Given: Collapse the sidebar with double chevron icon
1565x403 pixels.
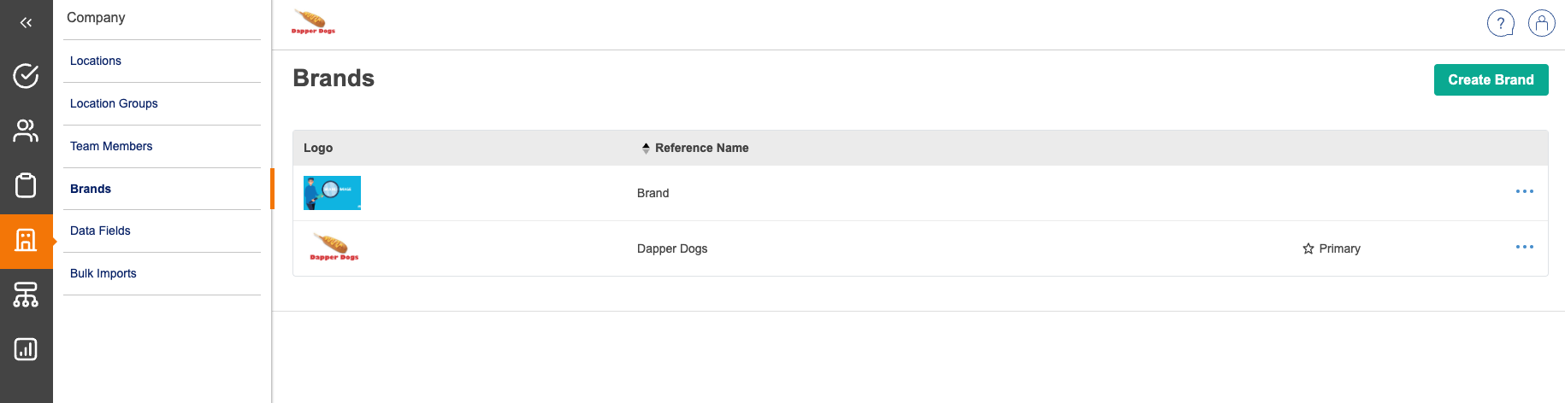Looking at the screenshot, I should (26, 23).
